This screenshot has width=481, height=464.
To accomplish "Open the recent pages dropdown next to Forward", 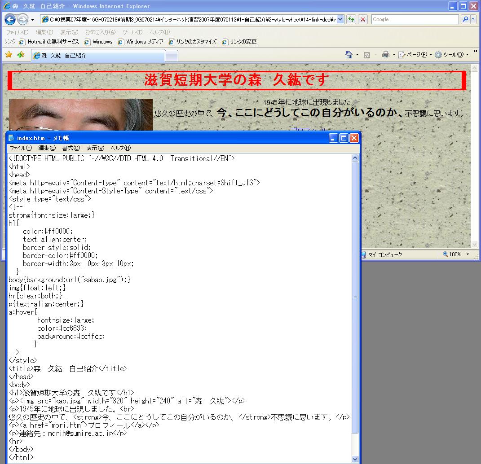I will click(32, 20).
